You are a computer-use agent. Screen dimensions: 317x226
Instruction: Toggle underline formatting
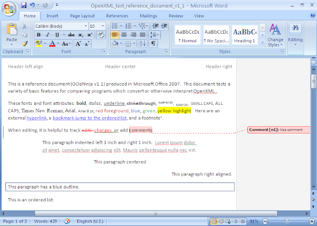click(x=57, y=35)
